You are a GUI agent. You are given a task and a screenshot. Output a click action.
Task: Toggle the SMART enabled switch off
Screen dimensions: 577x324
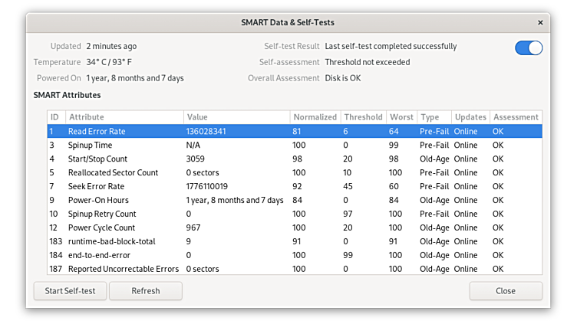click(x=529, y=47)
